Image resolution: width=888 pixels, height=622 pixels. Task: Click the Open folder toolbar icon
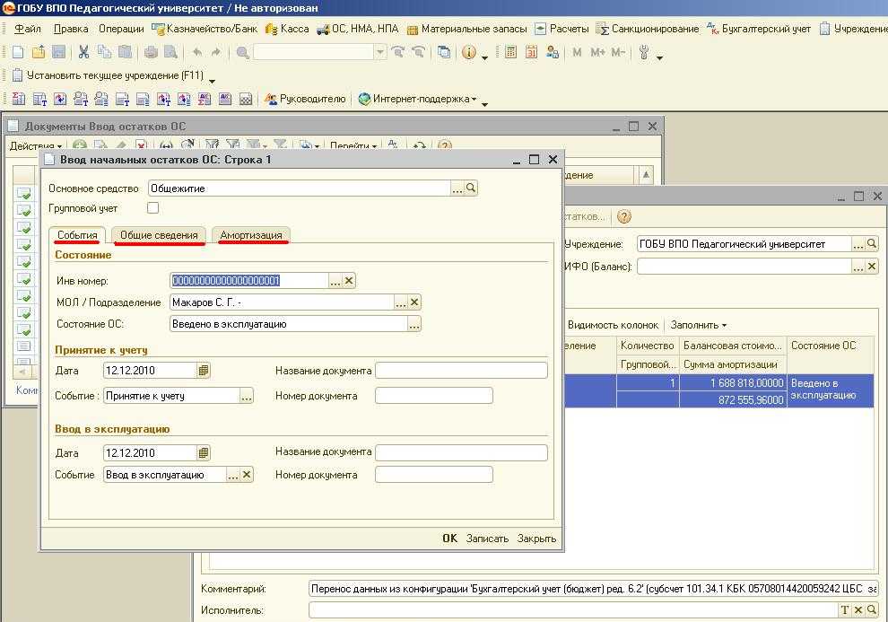39,53
